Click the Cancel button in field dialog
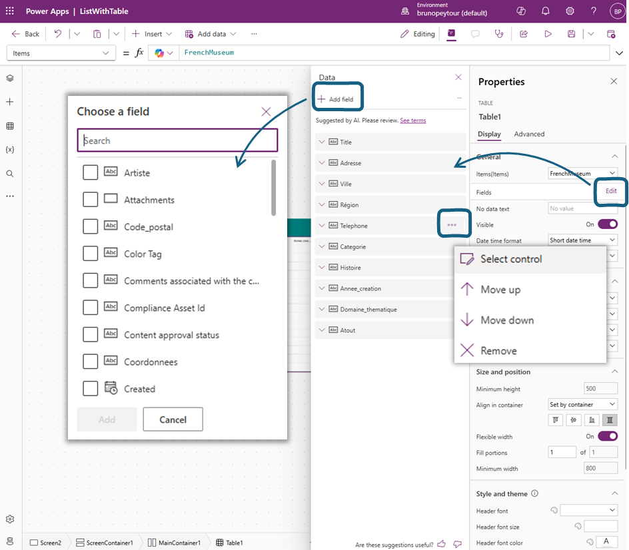Screen dimensions: 629x550 coord(173,419)
